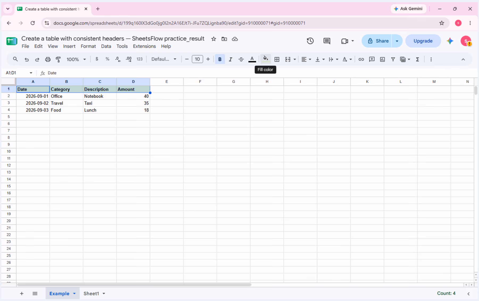Image resolution: width=479 pixels, height=301 pixels.
Task: Open the Name box dropdown arrow
Action: click(31, 73)
